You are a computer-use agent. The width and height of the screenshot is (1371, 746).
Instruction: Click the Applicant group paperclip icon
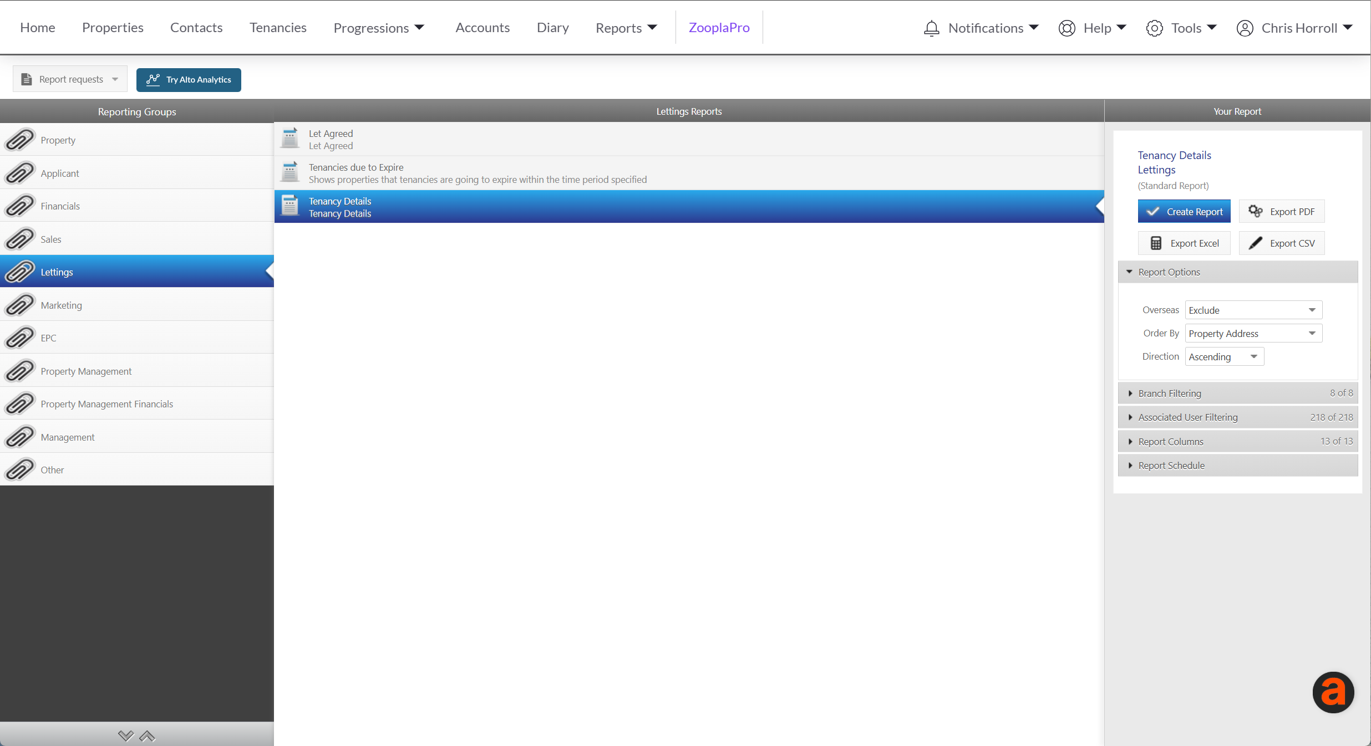coord(20,173)
